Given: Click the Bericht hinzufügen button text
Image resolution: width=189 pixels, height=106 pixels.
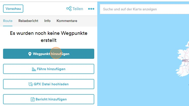Looking at the screenshot, I should (51, 99).
